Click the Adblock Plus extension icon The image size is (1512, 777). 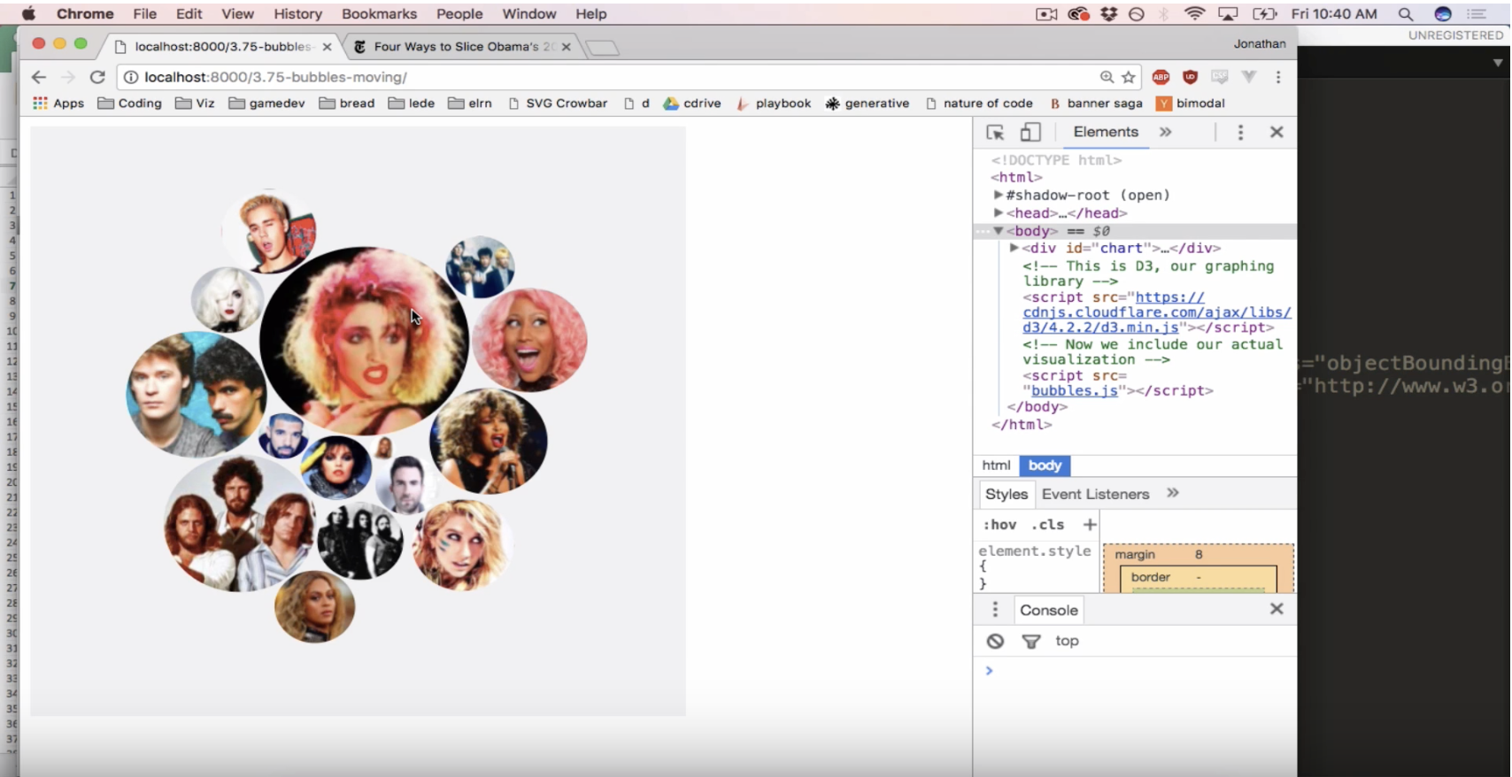[1161, 77]
